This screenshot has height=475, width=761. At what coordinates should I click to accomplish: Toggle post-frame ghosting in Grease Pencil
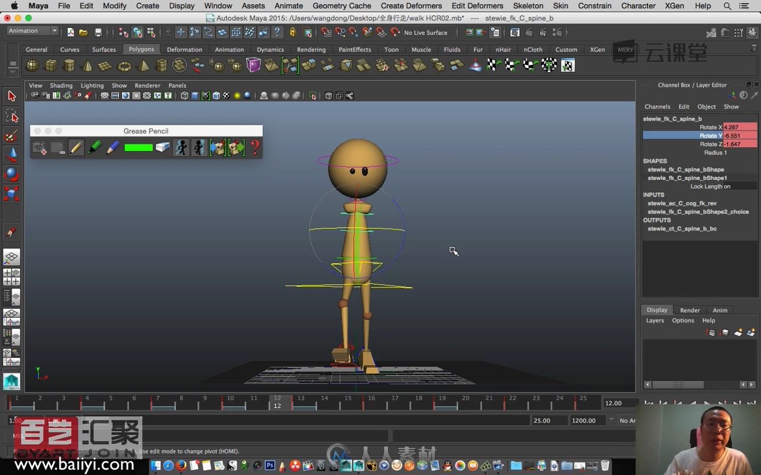pyautogui.click(x=199, y=148)
